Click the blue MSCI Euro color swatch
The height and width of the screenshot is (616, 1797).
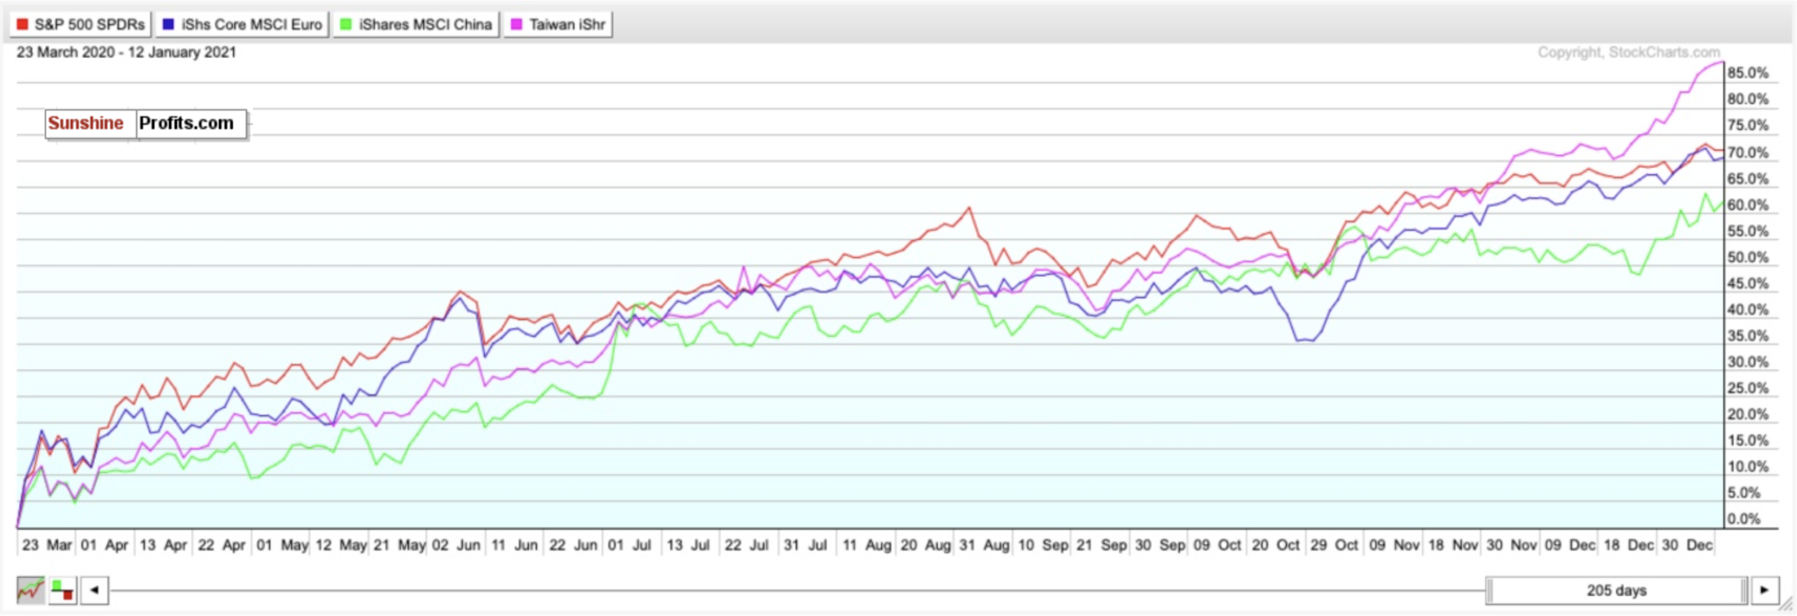pos(168,24)
